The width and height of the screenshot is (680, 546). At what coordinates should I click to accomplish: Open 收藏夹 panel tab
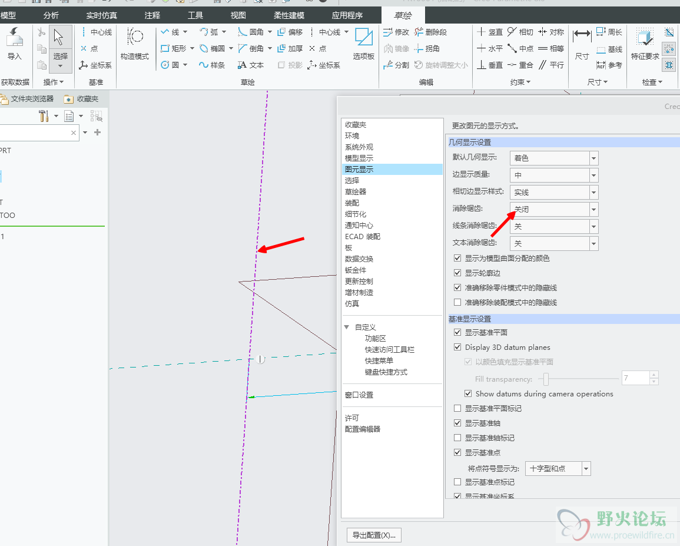[81, 99]
